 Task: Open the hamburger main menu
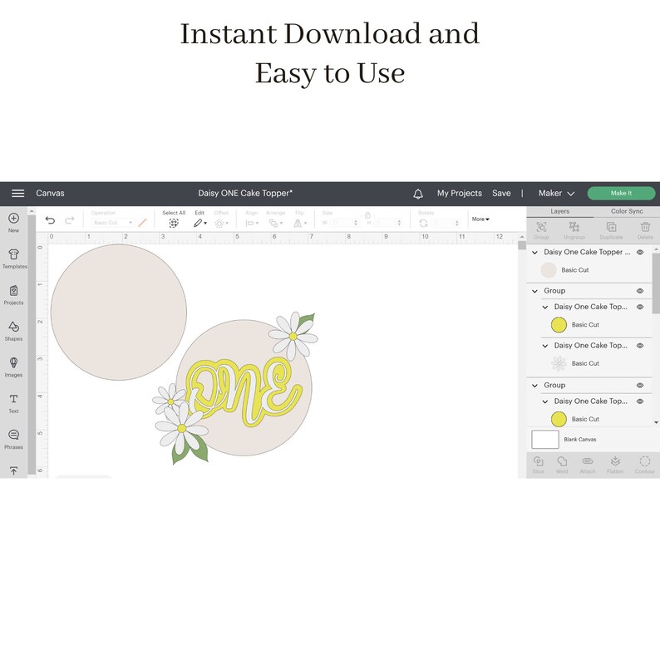pyautogui.click(x=17, y=193)
